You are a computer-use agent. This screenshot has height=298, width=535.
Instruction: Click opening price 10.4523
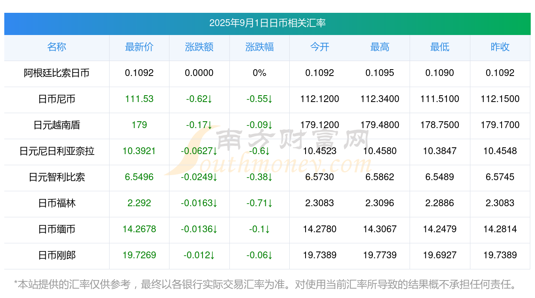pos(320,151)
